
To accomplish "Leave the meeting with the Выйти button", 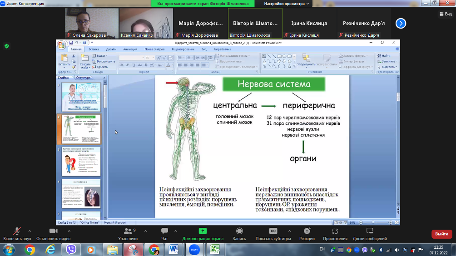I will [441, 234].
